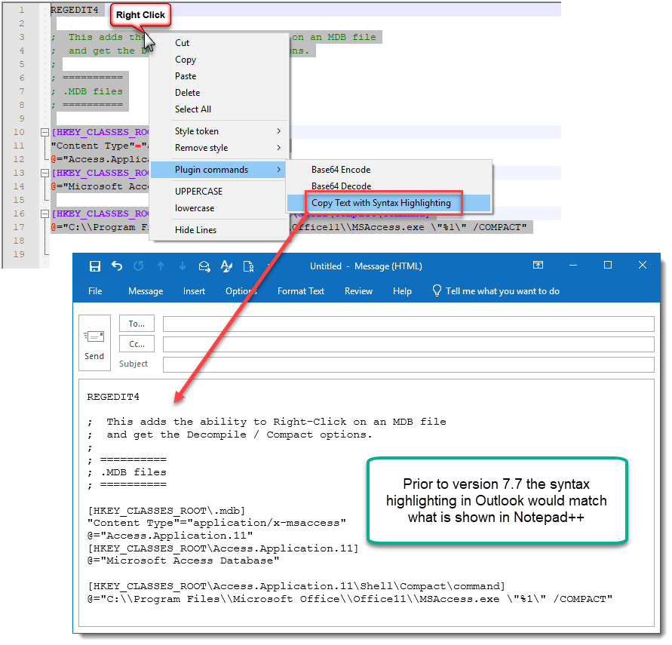672x645 pixels.
Task: Click '@="Microsoft Access Database"' in the email body
Action: [x=183, y=561]
